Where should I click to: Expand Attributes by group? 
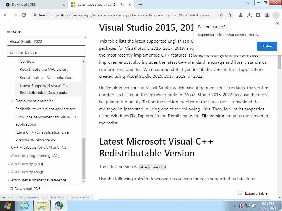9,164
